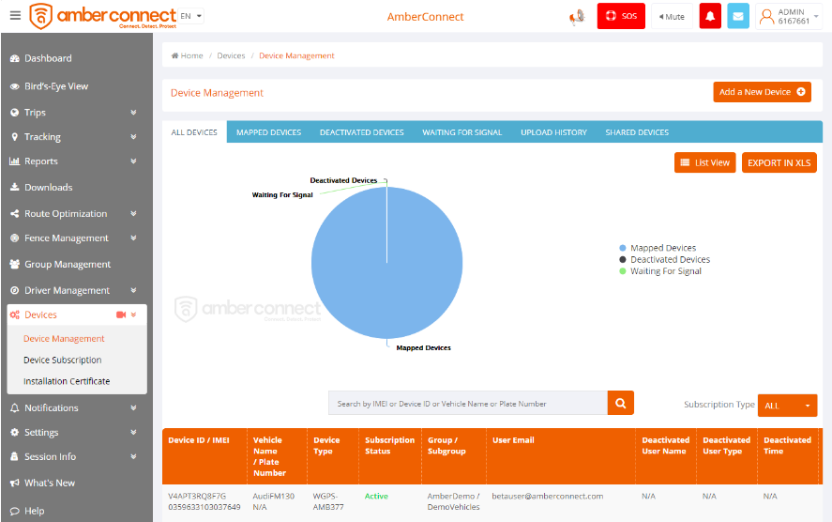Open the ADMIN user account dropdown
The image size is (832, 522).
point(789,17)
